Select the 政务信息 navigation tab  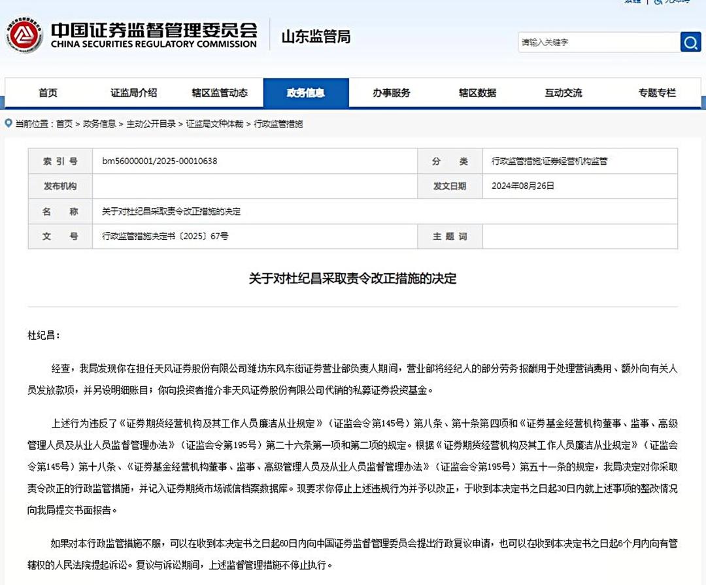click(306, 93)
